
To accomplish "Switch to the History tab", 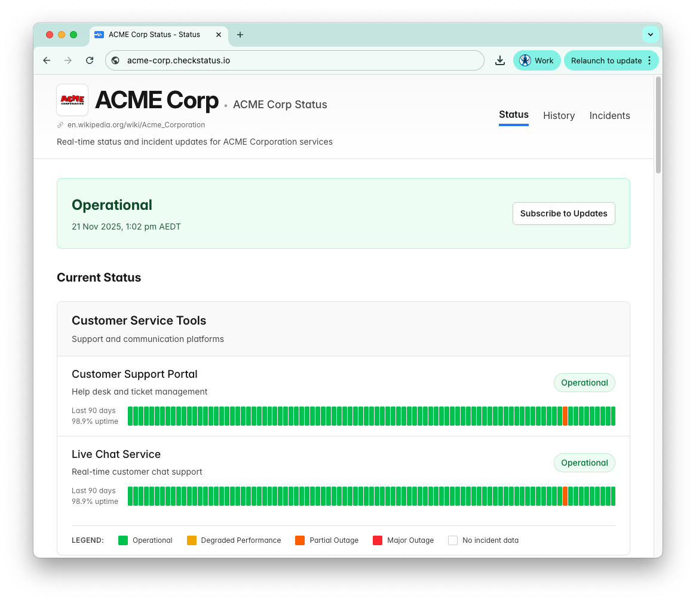I will (x=559, y=115).
